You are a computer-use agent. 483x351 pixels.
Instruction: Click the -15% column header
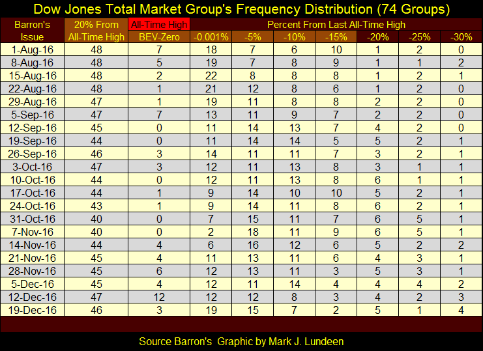[336, 37]
